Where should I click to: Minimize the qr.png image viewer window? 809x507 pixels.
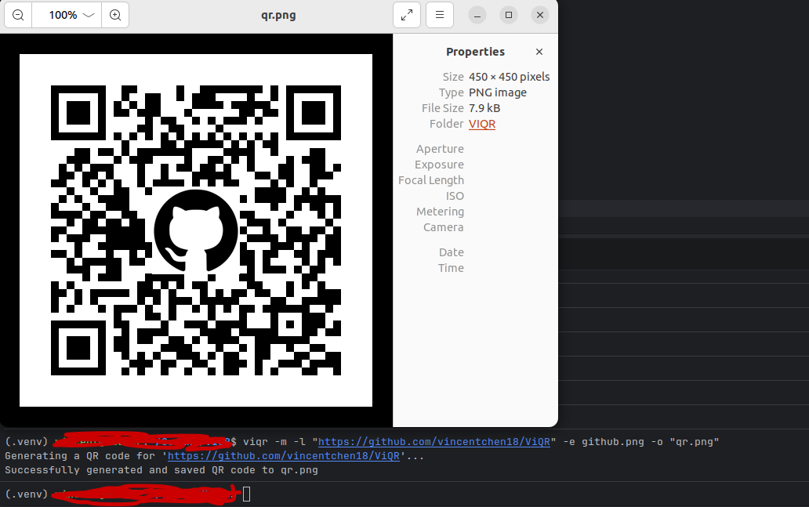tap(477, 15)
